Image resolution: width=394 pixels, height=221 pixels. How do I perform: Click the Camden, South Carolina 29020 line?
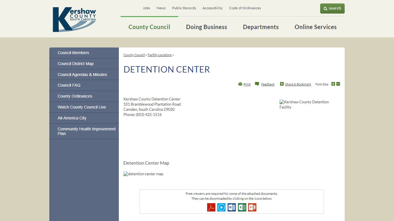point(149,109)
